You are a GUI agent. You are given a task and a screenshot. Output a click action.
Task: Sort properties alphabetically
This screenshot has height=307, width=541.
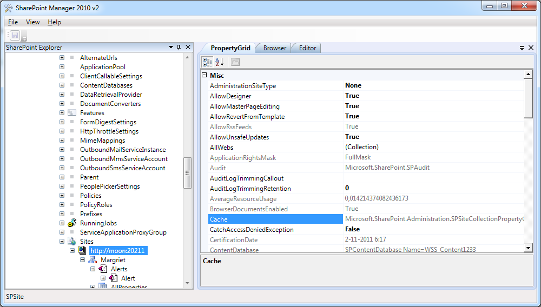[x=219, y=62]
